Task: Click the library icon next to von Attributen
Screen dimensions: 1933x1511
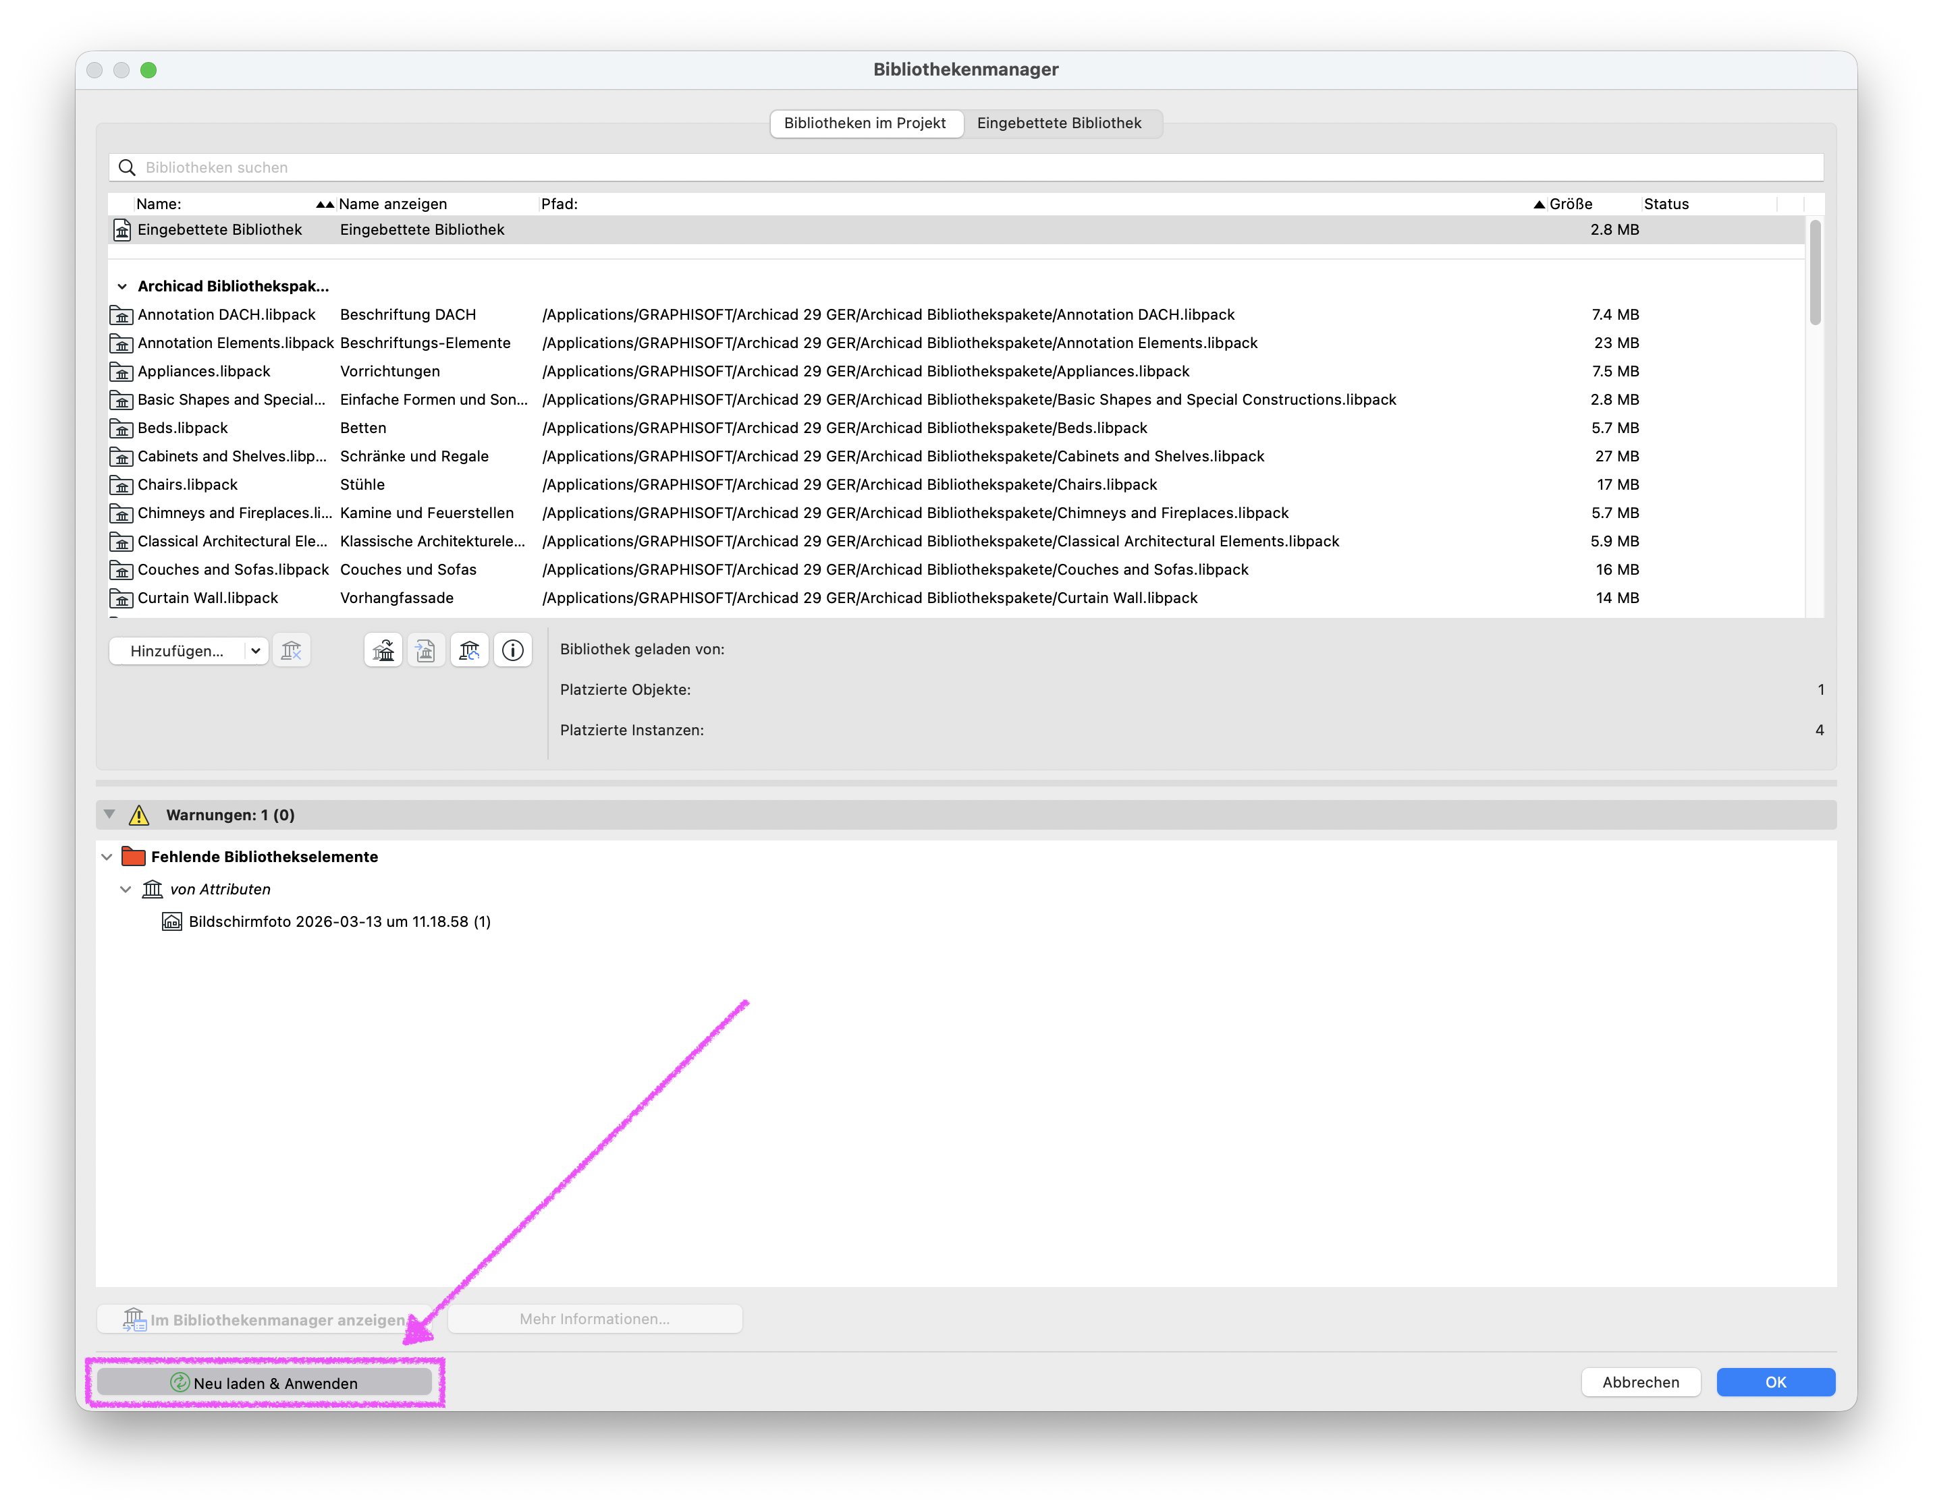Action: [x=153, y=889]
